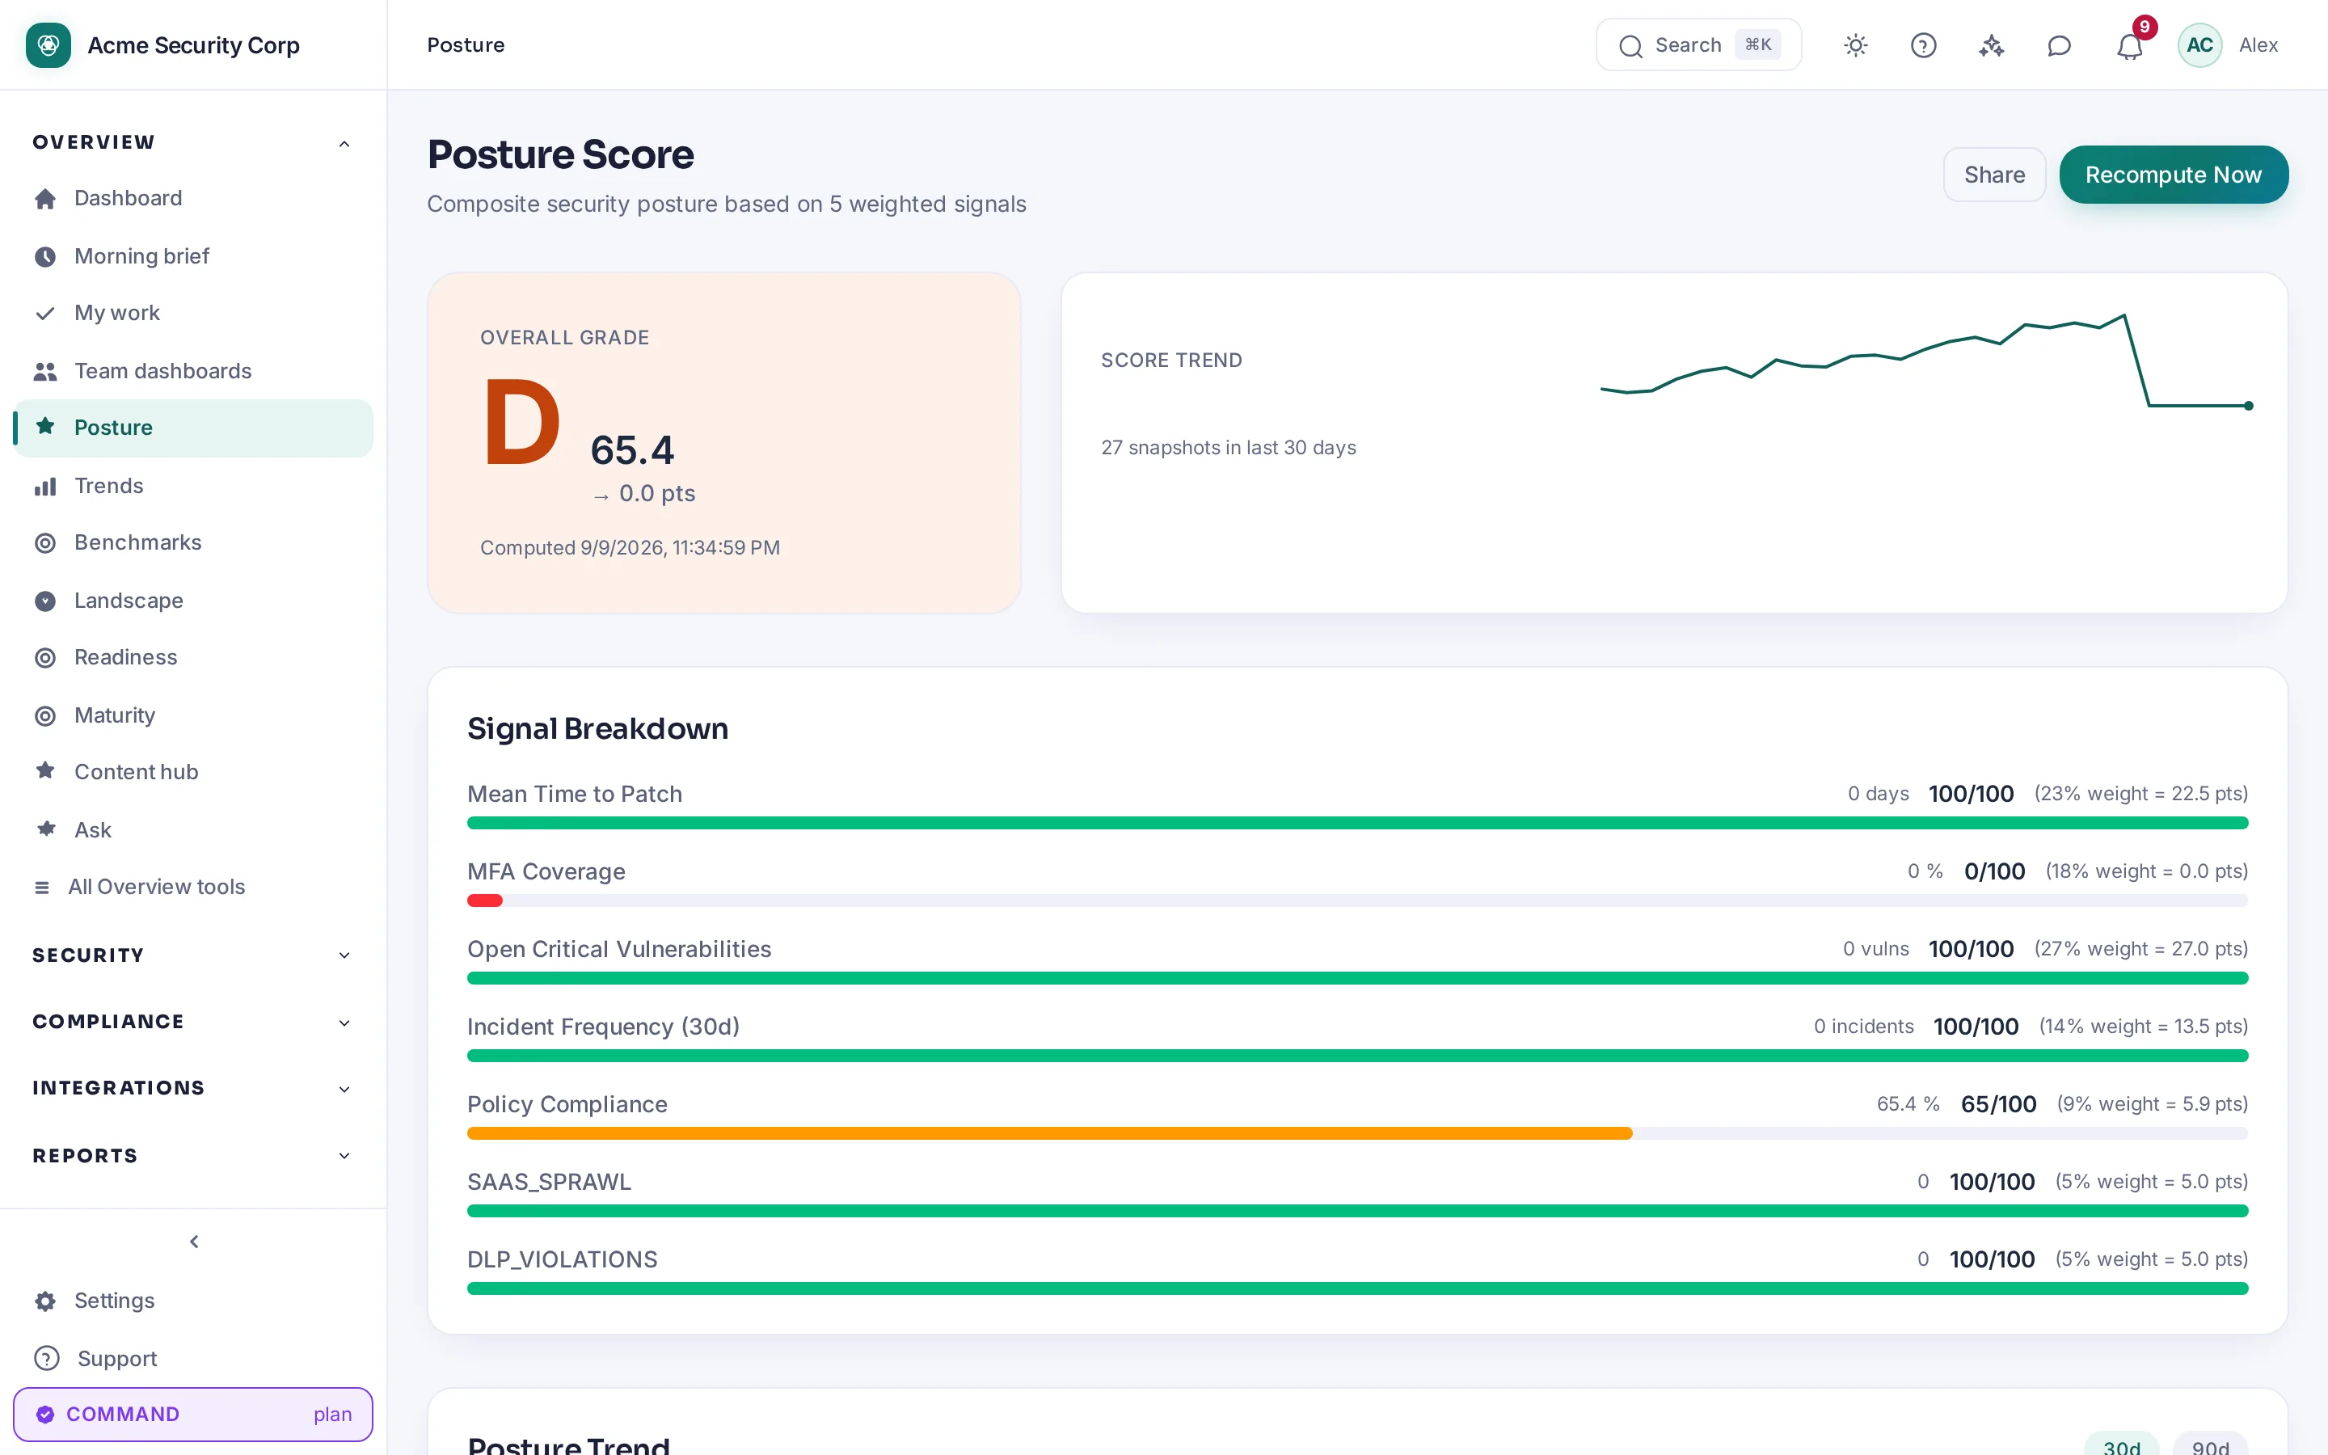Viewport: 2328px width, 1455px height.
Task: Click the Morning brief clock icon
Action: coord(45,256)
